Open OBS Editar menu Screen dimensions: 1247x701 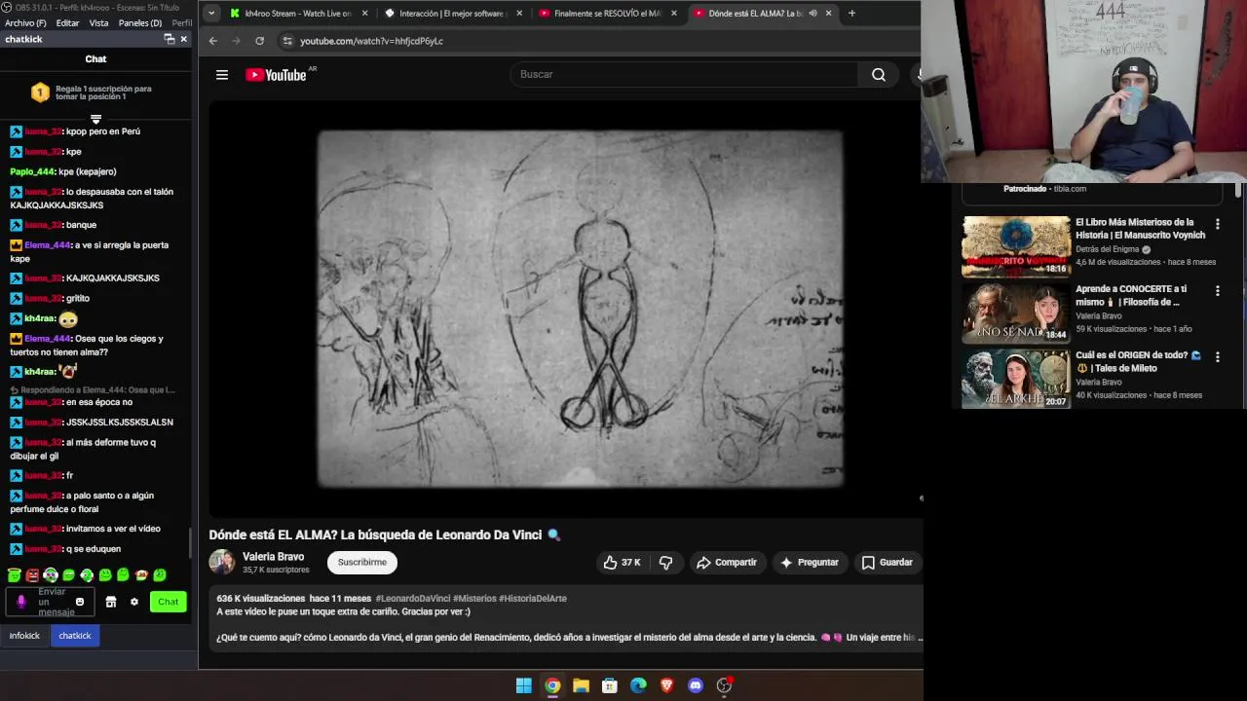point(67,22)
